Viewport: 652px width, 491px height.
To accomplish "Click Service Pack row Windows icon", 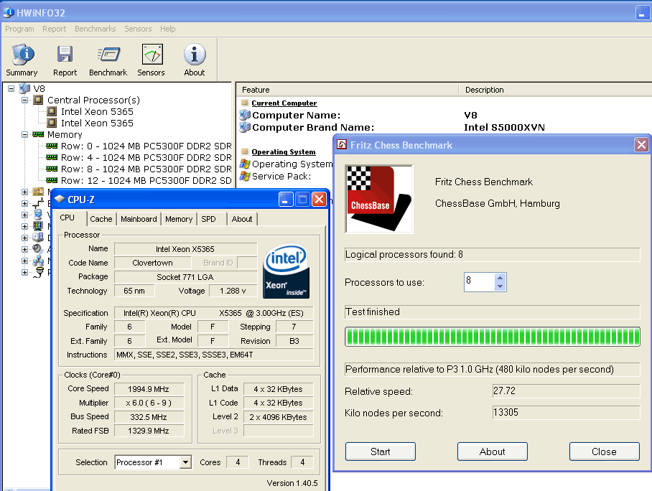I will point(245,177).
